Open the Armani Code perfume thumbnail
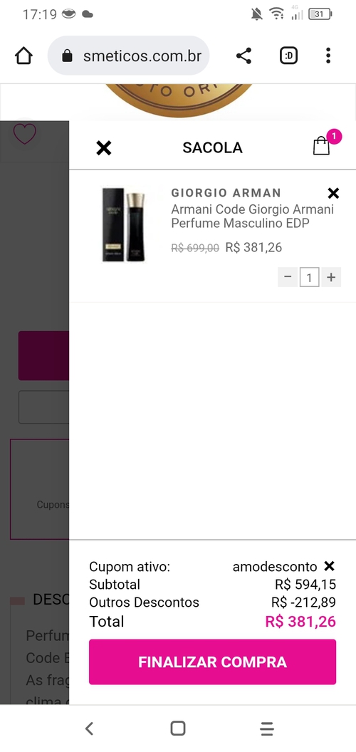Screen dimensions: 356x752 pyautogui.click(x=125, y=224)
